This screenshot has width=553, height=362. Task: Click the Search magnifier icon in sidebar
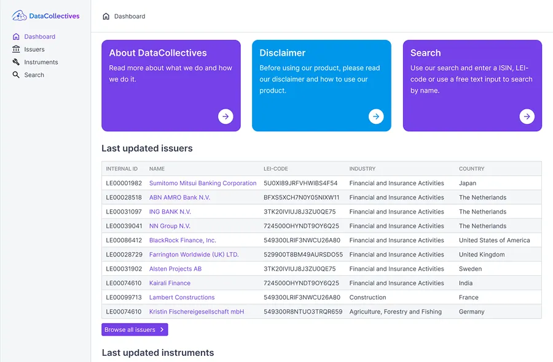[16, 75]
